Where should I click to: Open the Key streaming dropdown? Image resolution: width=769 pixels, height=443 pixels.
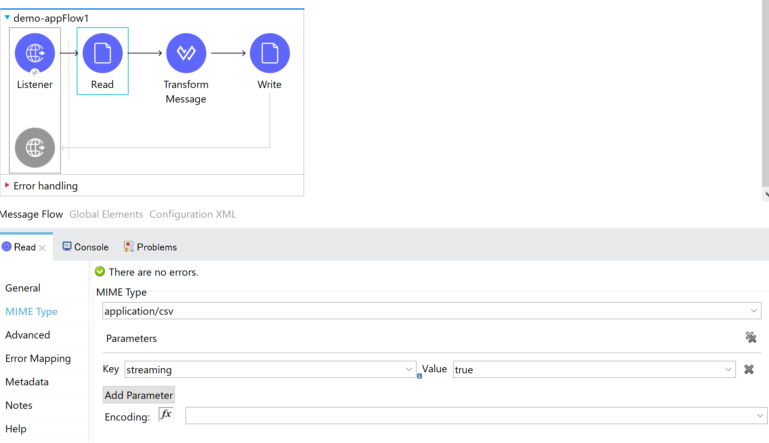[x=409, y=370]
